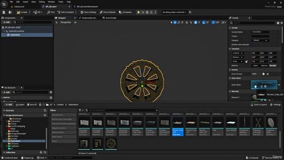The height and width of the screenshot is (160, 284).
Task: Open the Rotation type dropdown
Action: click(237, 57)
